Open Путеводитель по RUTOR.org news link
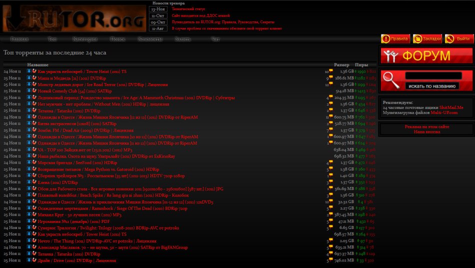Viewport: 475px width, 268px height. (223, 22)
